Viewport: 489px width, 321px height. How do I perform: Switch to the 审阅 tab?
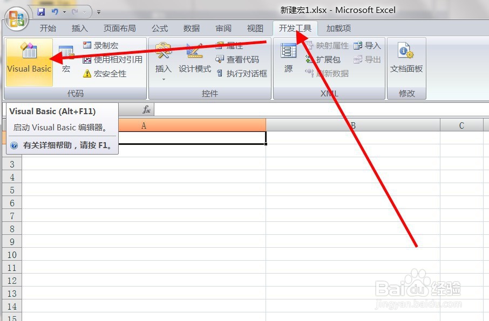click(223, 29)
